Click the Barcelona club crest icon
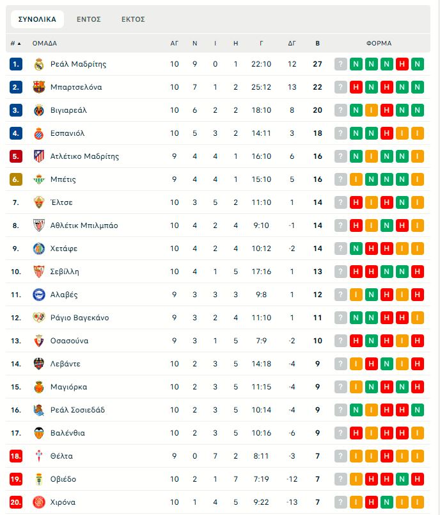Viewport: 440px width, 515px height. 39,87
